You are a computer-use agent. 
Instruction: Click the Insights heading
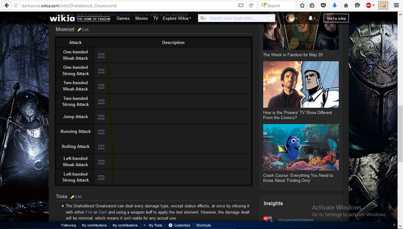pyautogui.click(x=273, y=203)
